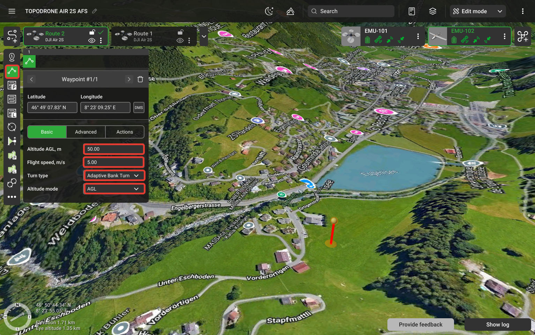The height and width of the screenshot is (335, 535).
Task: Toggle DMS coordinate format
Action: tap(139, 107)
